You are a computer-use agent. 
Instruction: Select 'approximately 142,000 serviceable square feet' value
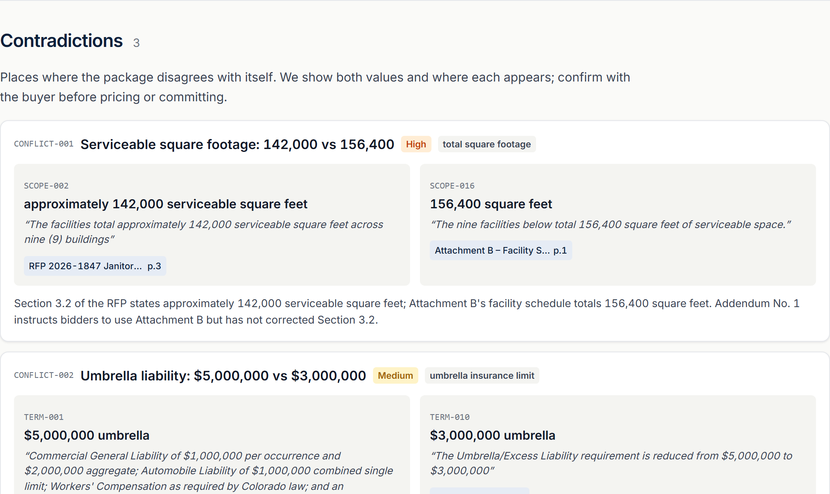166,204
